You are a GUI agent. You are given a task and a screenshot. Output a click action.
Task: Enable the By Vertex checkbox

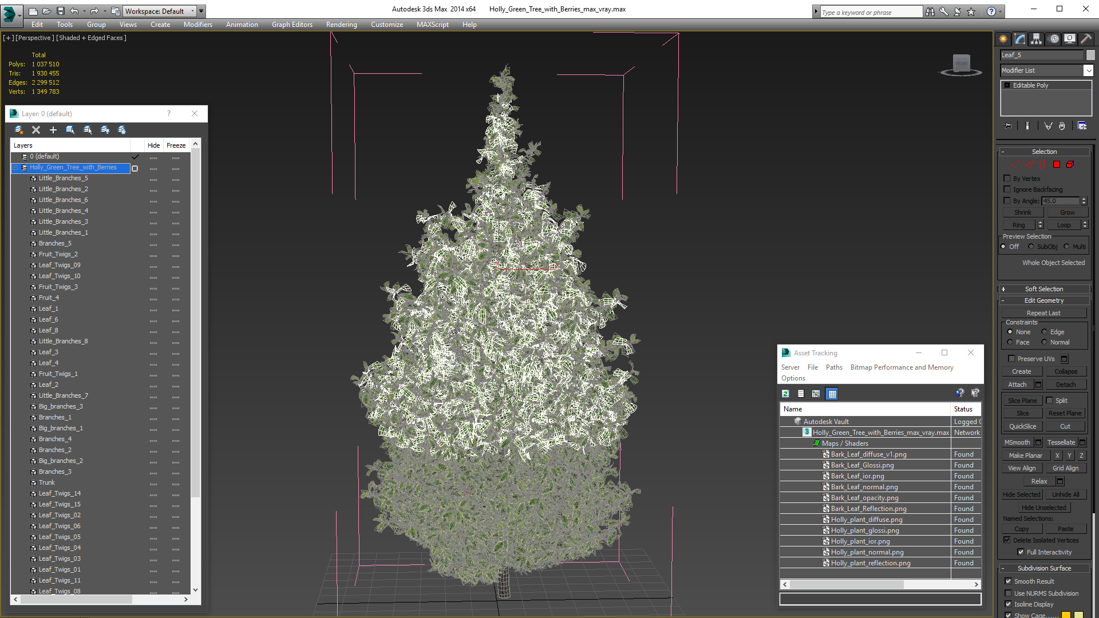pyautogui.click(x=1007, y=179)
